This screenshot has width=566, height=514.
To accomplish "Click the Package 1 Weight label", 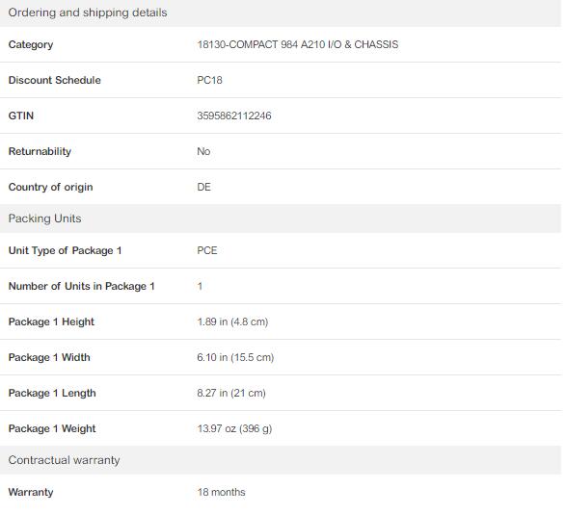I will click(52, 428).
